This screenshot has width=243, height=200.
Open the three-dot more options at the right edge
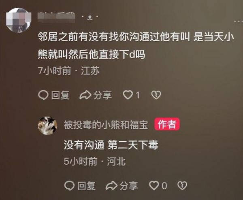coord(239,21)
